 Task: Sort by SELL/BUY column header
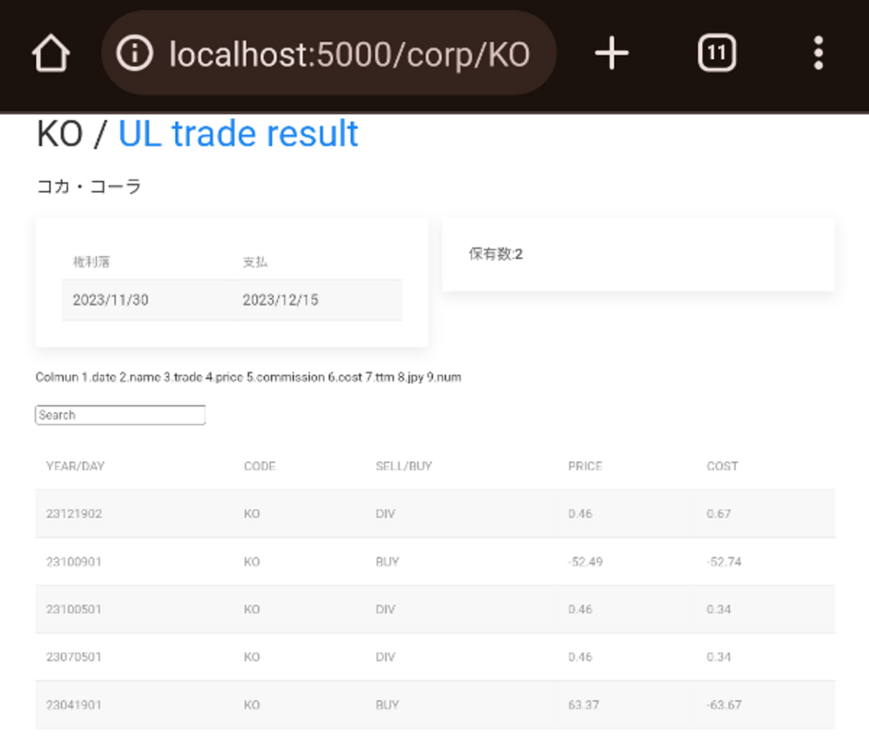tap(404, 466)
